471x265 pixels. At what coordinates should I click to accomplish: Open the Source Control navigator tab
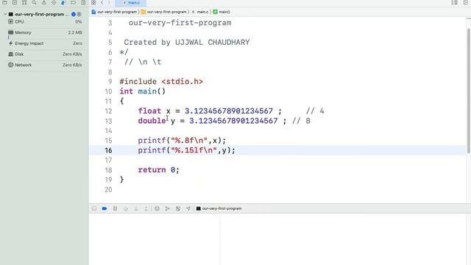(15, 2)
